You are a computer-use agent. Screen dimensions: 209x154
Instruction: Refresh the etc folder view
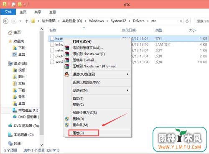187,21
